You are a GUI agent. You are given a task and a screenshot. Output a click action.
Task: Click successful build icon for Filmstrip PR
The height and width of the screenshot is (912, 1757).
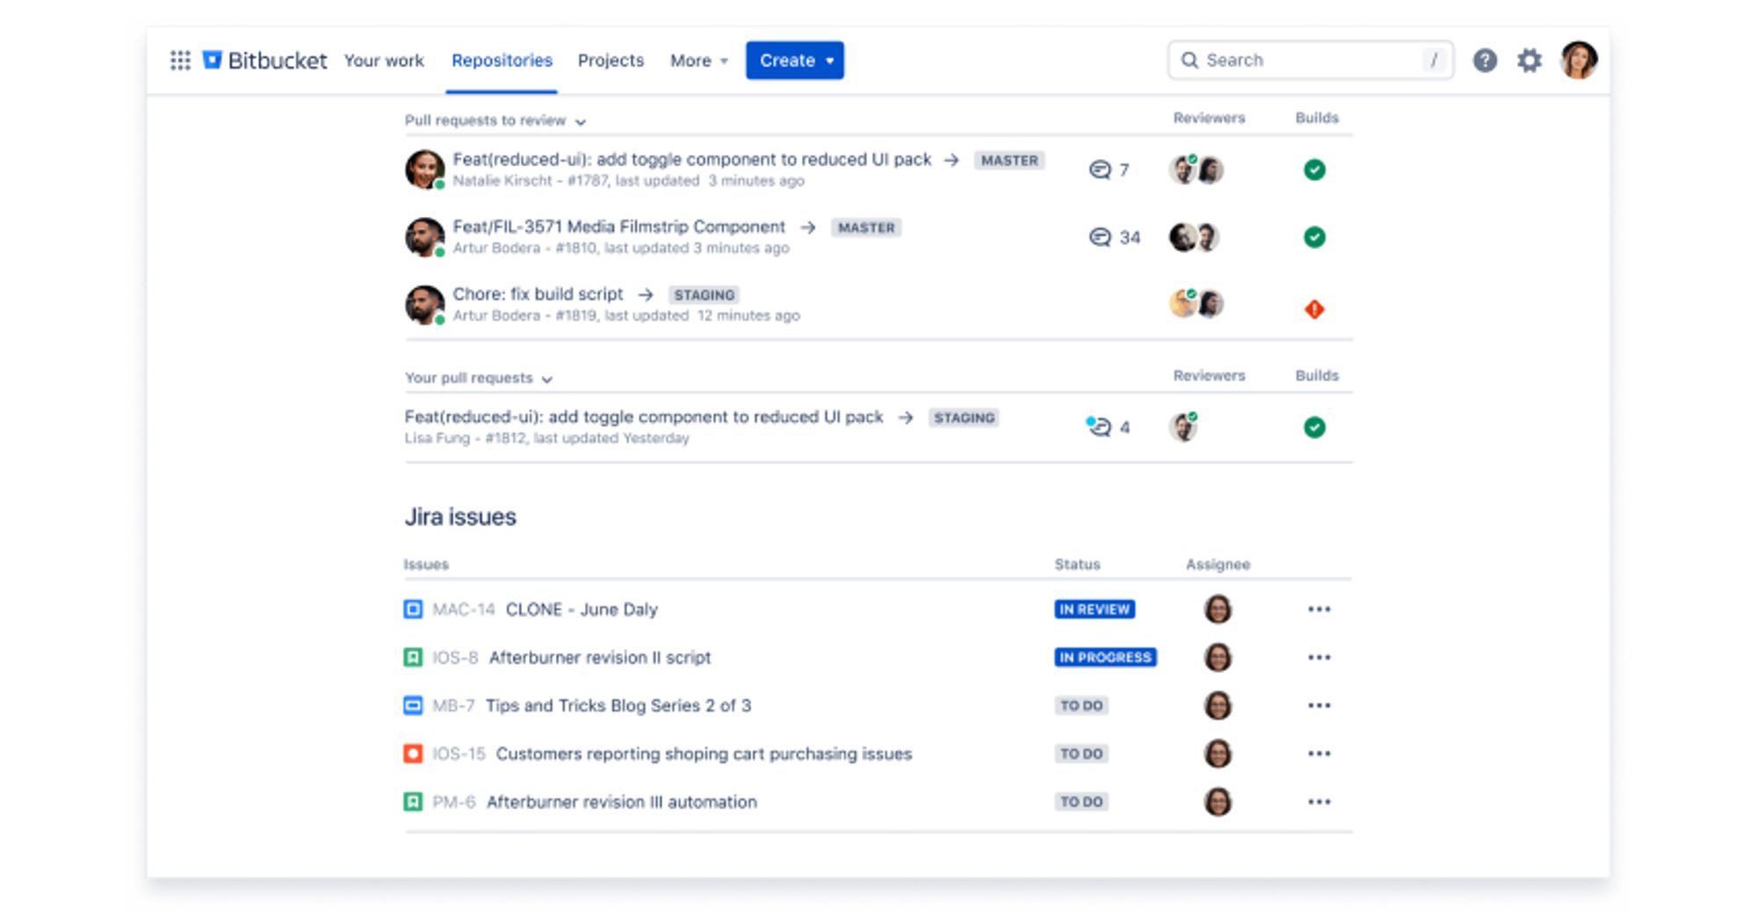pos(1314,237)
